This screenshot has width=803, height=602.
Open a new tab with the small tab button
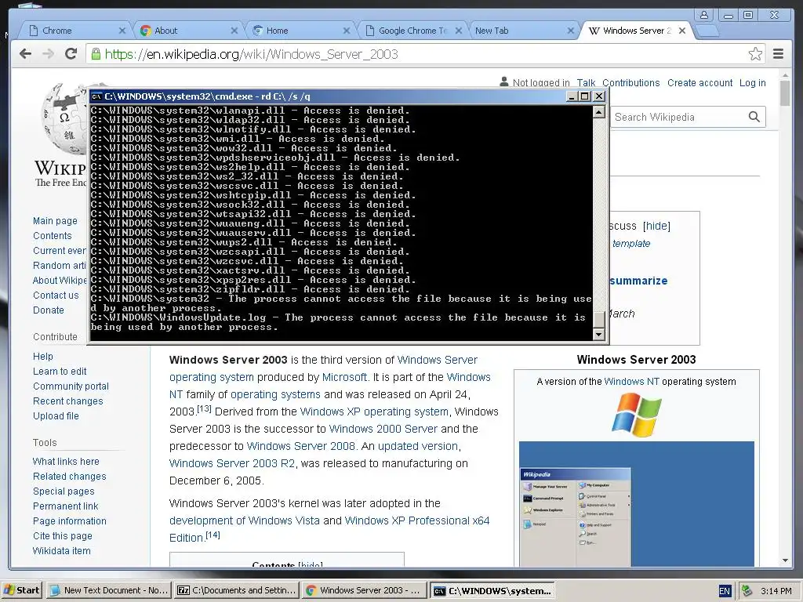(707, 31)
